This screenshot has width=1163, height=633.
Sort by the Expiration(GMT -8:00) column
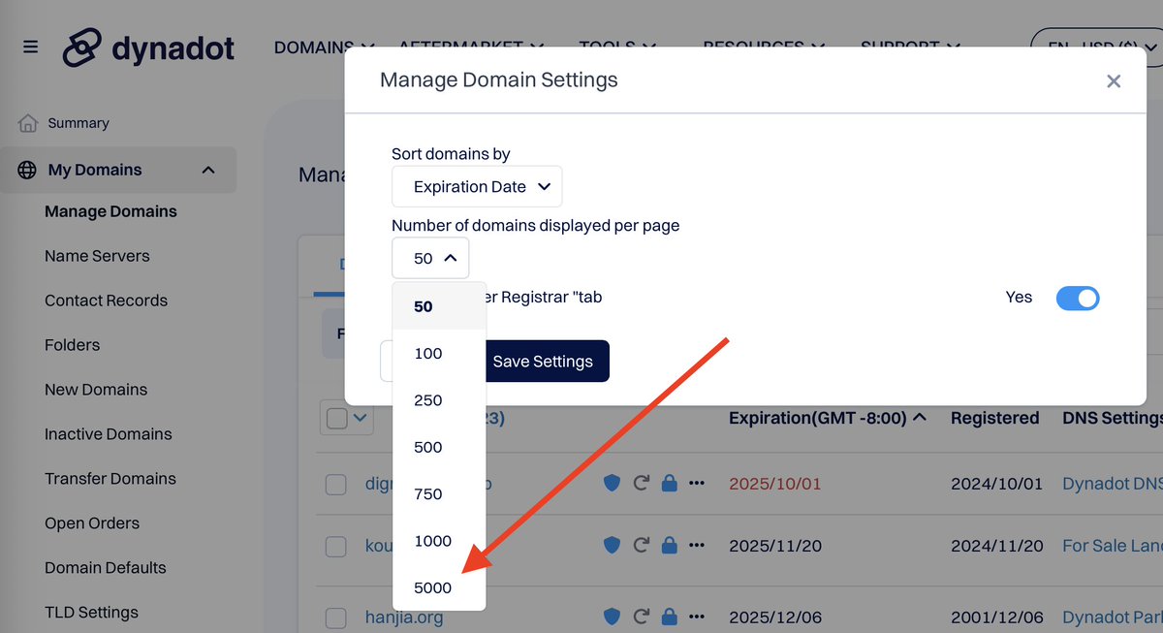tap(827, 418)
